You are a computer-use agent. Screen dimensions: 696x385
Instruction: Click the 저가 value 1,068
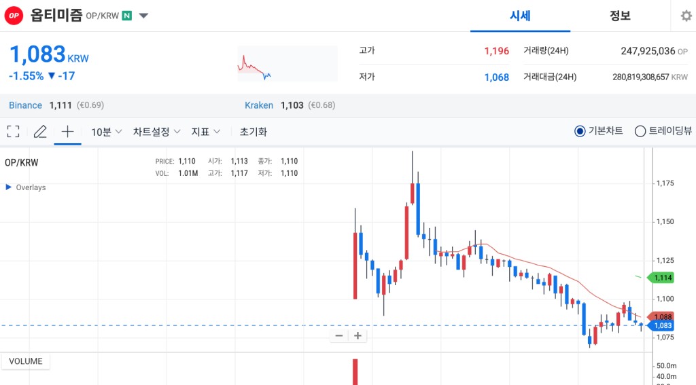pyautogui.click(x=496, y=77)
